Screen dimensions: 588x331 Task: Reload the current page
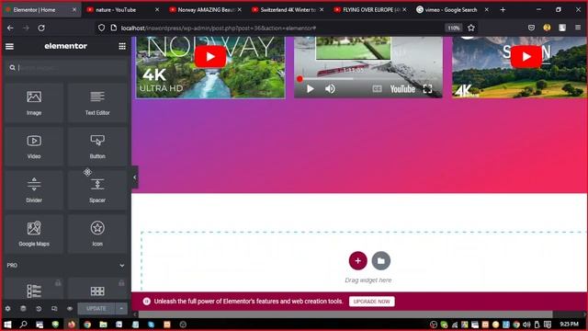point(41,28)
